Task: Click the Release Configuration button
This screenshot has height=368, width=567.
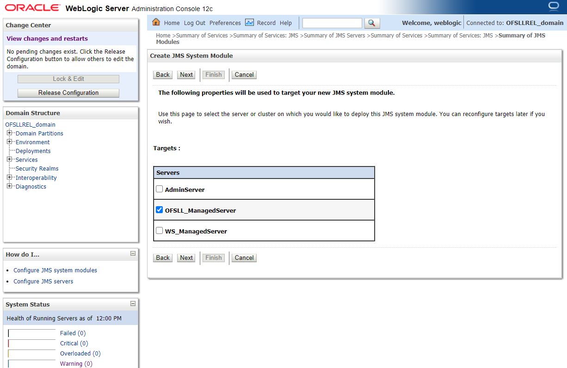Action: click(68, 92)
